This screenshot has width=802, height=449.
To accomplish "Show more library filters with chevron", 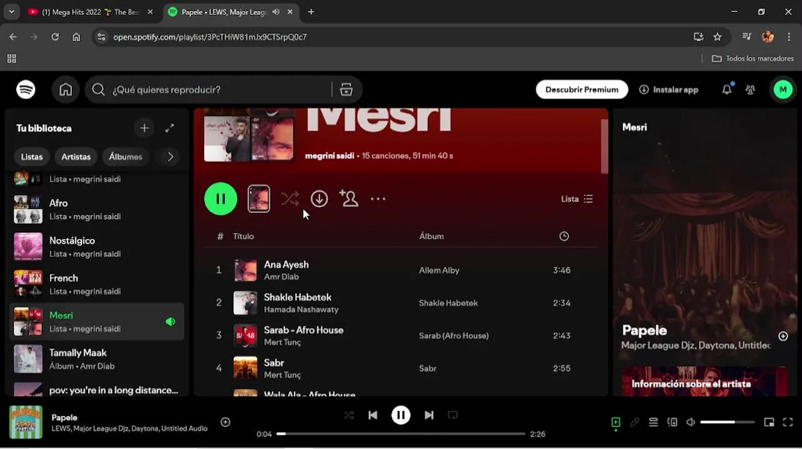I will [170, 157].
